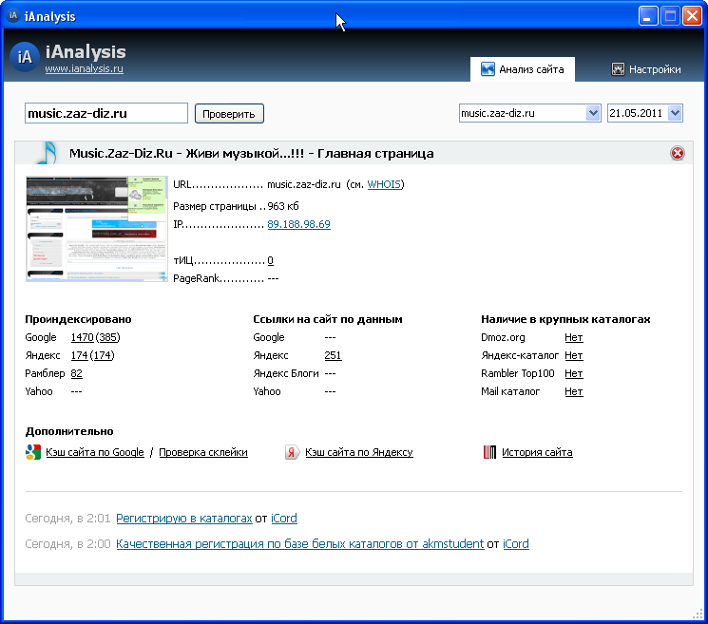This screenshot has width=708, height=624.
Task: Open the site screenshot thumbnail
Action: (x=97, y=229)
